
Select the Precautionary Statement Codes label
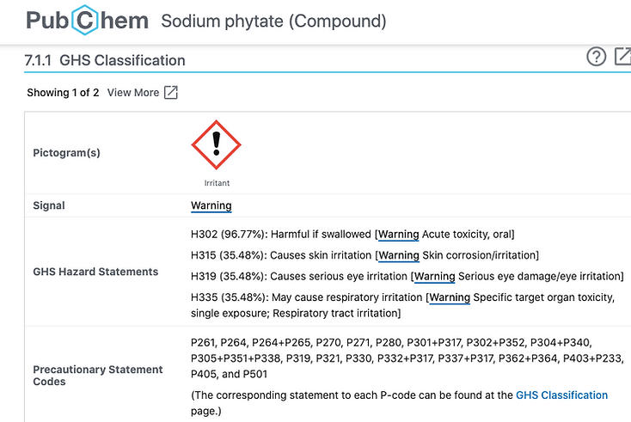click(x=98, y=376)
